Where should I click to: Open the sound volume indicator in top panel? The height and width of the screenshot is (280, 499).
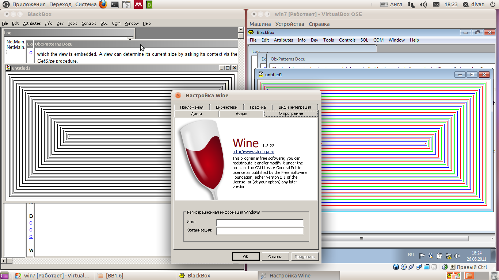(423, 4)
